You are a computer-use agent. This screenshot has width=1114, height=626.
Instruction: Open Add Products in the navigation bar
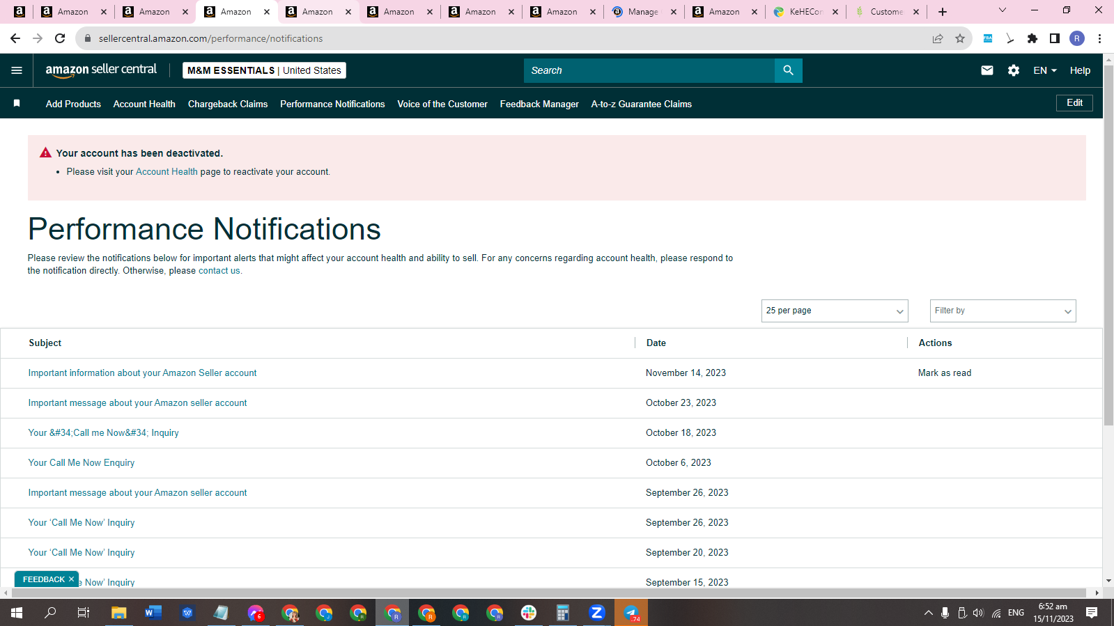[73, 104]
